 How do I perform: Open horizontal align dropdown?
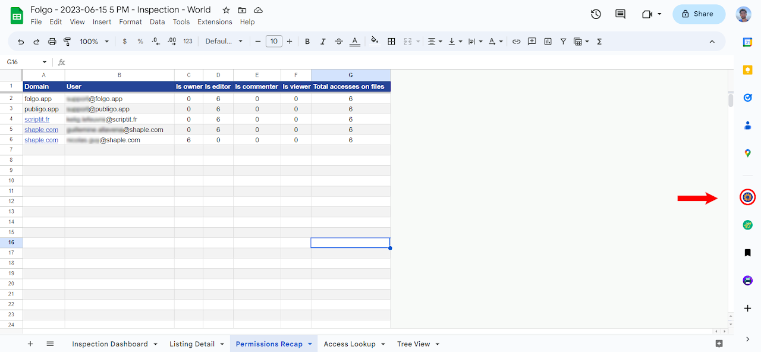click(x=435, y=42)
